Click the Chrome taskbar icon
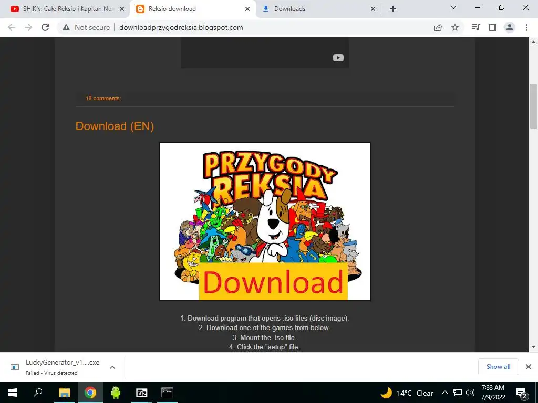 (x=90, y=393)
